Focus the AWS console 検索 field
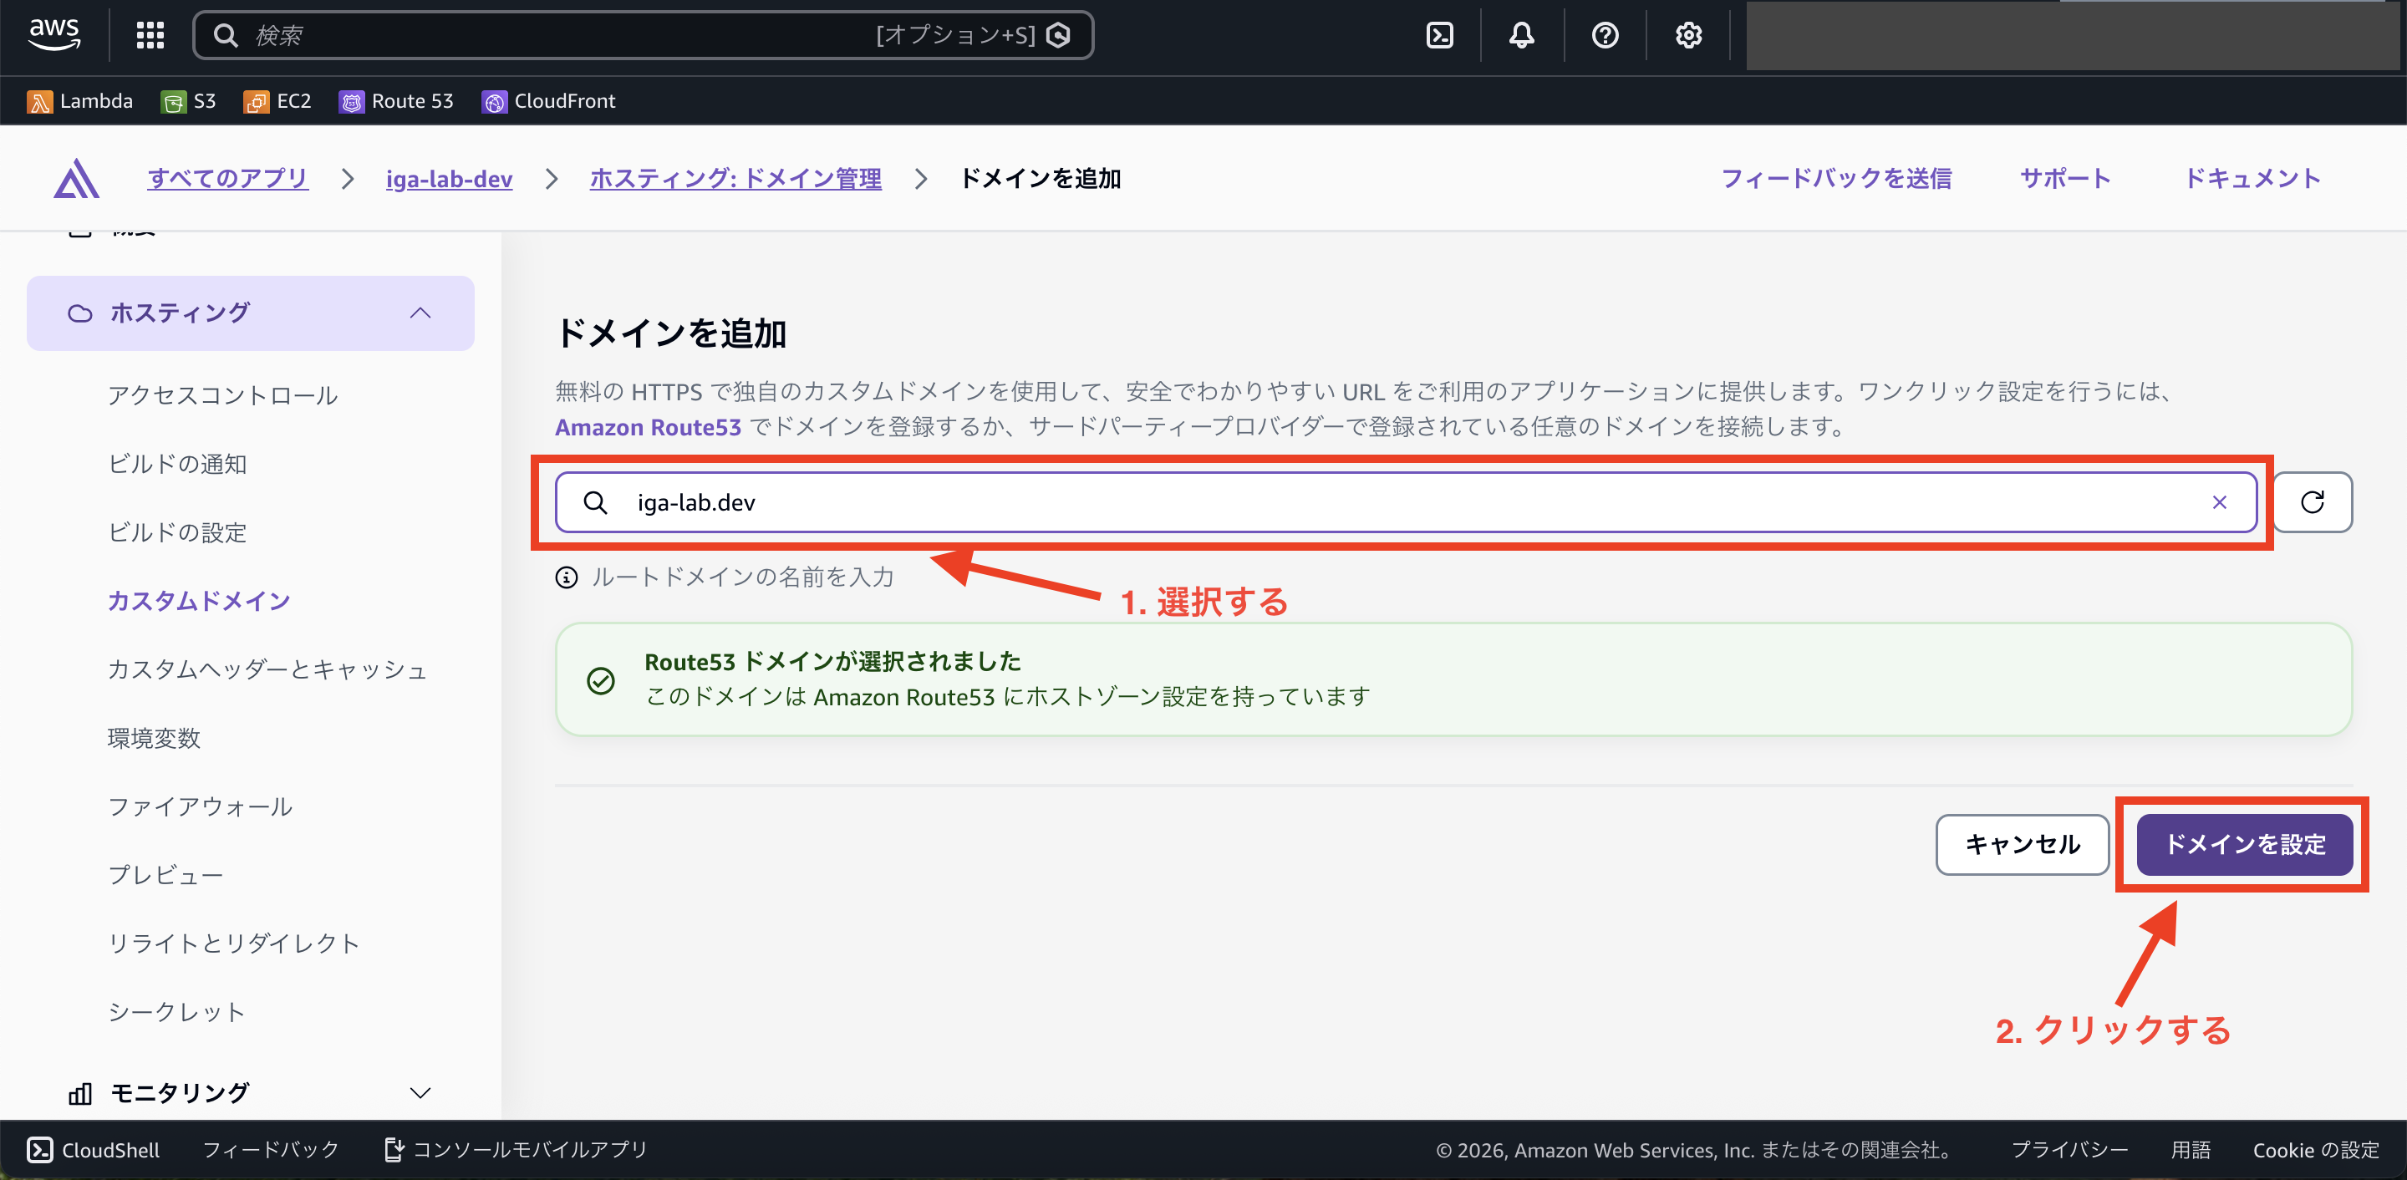The height and width of the screenshot is (1180, 2407). [x=643, y=35]
